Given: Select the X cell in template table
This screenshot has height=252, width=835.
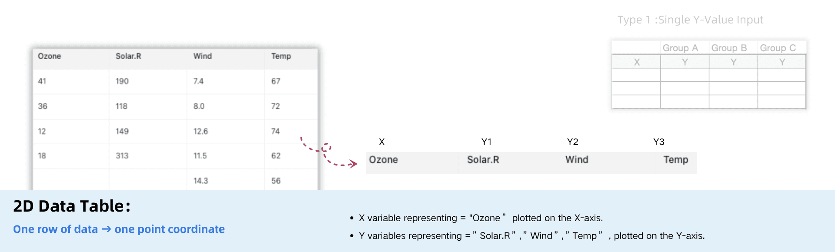Looking at the screenshot, I should tap(636, 62).
